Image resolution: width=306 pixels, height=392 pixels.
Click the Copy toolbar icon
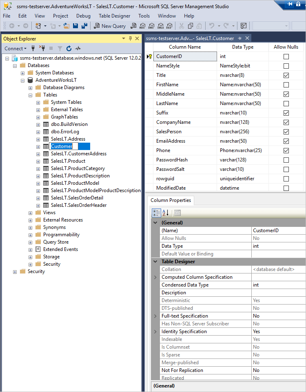click(191, 26)
